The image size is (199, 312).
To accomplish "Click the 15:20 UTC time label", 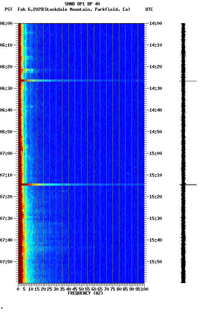I will [156, 197].
